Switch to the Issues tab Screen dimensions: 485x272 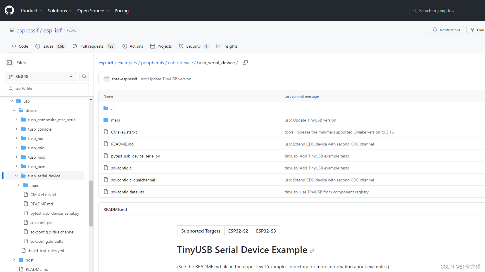click(x=50, y=46)
